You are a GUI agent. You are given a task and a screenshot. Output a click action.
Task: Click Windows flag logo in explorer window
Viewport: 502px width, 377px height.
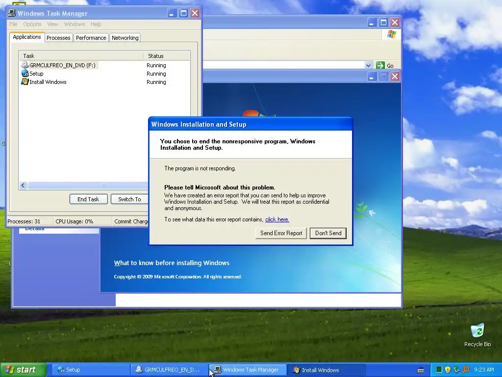click(x=391, y=34)
